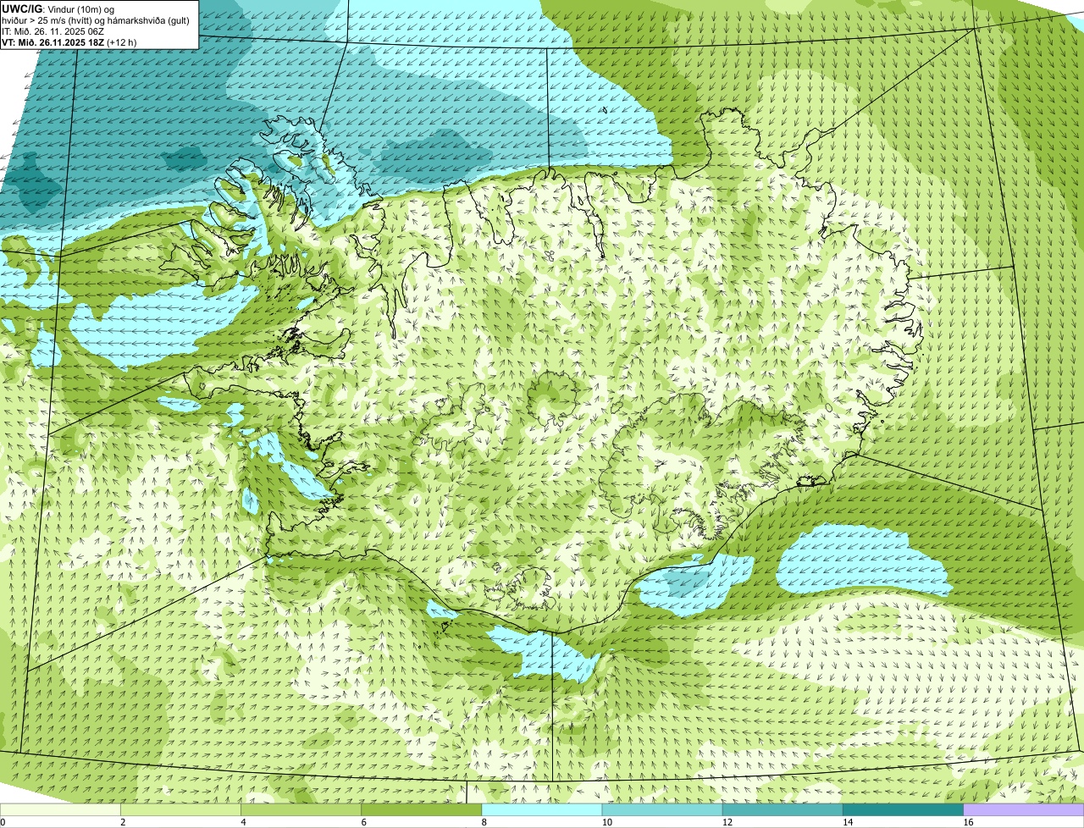Select the legend swatch between 2 and 4
The image size is (1084, 828).
(180, 810)
